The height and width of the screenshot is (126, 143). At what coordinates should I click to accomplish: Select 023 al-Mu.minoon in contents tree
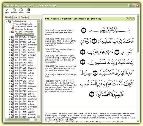pyautogui.click(x=26, y=91)
